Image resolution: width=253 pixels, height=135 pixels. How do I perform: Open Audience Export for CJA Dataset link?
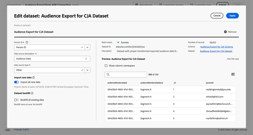(216, 51)
